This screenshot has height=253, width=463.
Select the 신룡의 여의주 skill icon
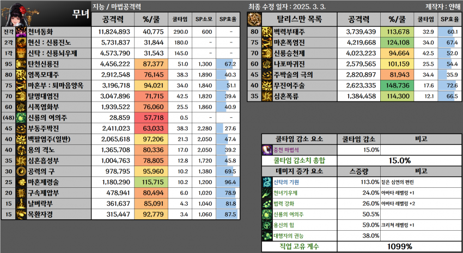click(x=22, y=117)
